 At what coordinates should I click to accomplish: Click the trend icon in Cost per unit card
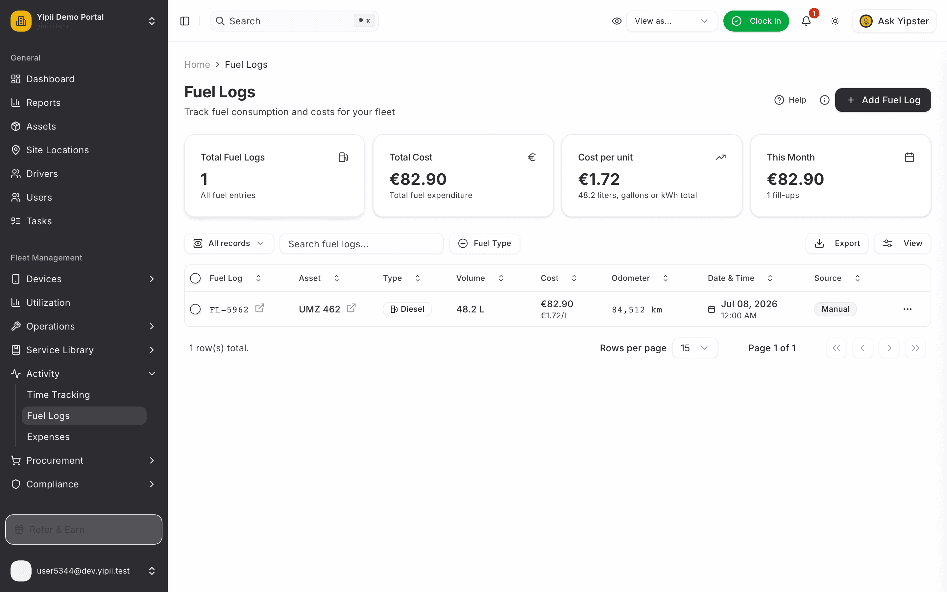click(721, 158)
